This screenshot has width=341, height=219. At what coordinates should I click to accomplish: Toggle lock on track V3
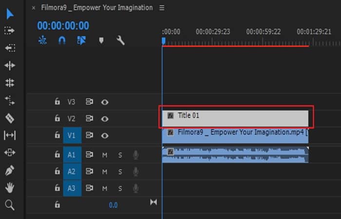coord(57,101)
